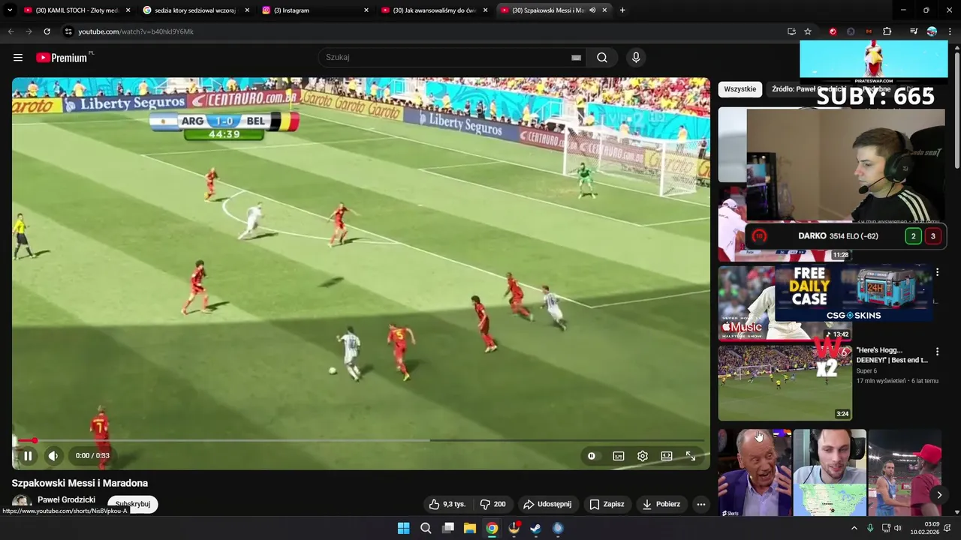
Task: Open the Short with the US map
Action: pos(830,472)
